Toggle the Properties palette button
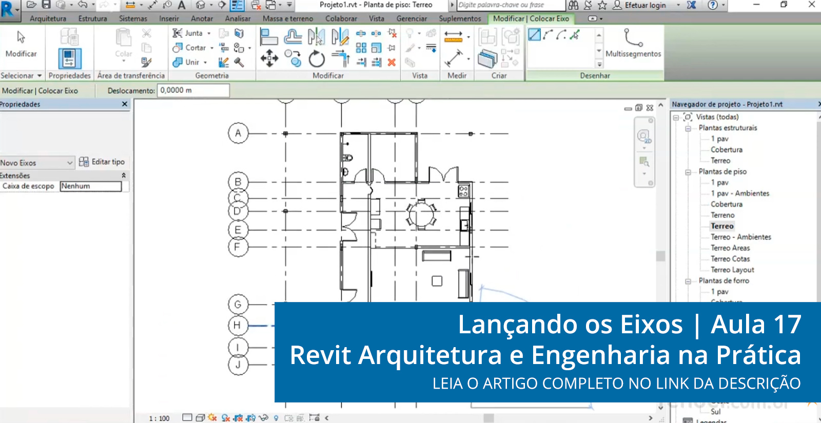 tap(69, 58)
